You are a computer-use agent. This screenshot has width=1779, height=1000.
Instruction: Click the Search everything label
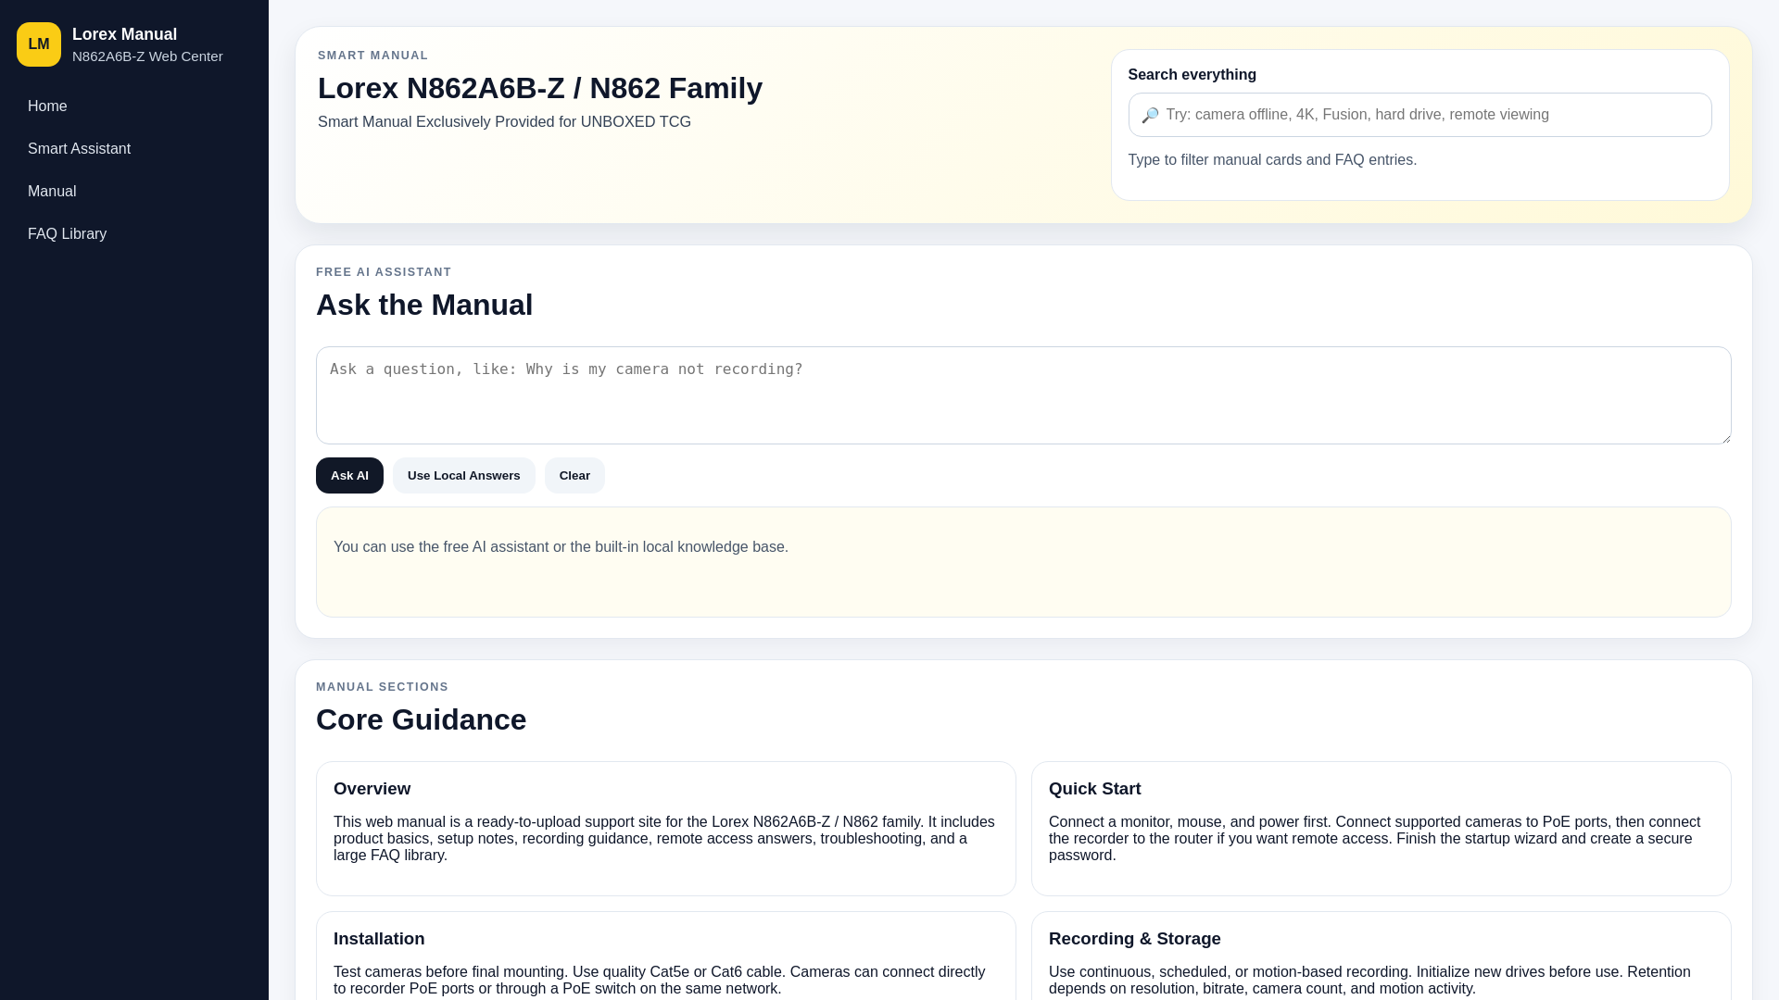pos(1192,75)
